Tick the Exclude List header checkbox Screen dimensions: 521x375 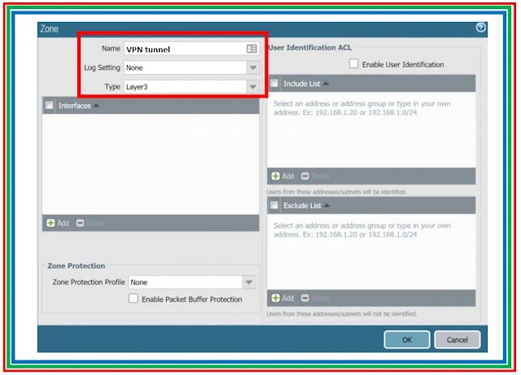point(275,206)
